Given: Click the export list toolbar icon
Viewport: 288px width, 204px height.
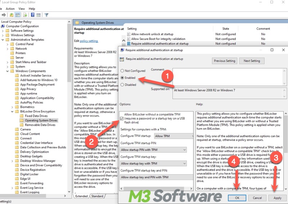Looking at the screenshot, I should tap(25, 15).
